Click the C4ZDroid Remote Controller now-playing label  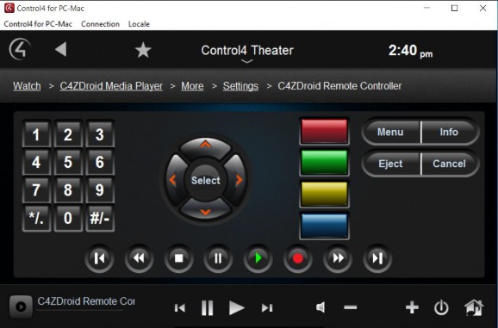(x=86, y=301)
